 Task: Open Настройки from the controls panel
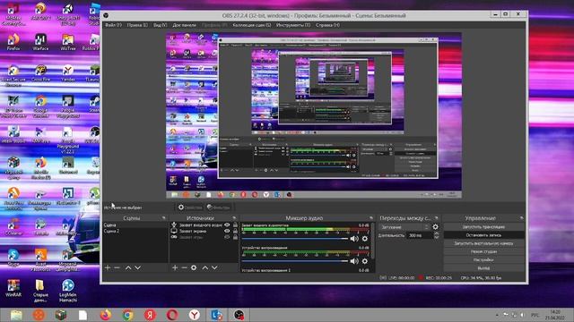click(483, 260)
